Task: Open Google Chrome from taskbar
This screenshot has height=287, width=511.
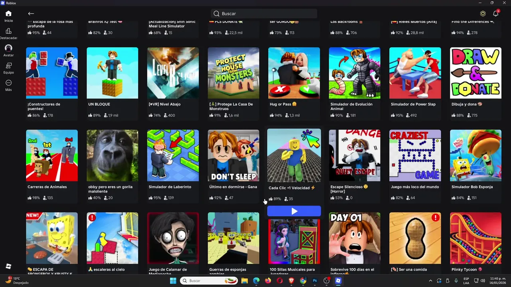Action: [x=303, y=281]
